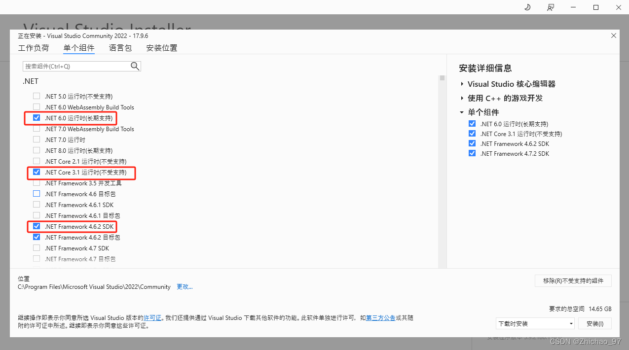Click the 安装详细信息 heading

485,69
